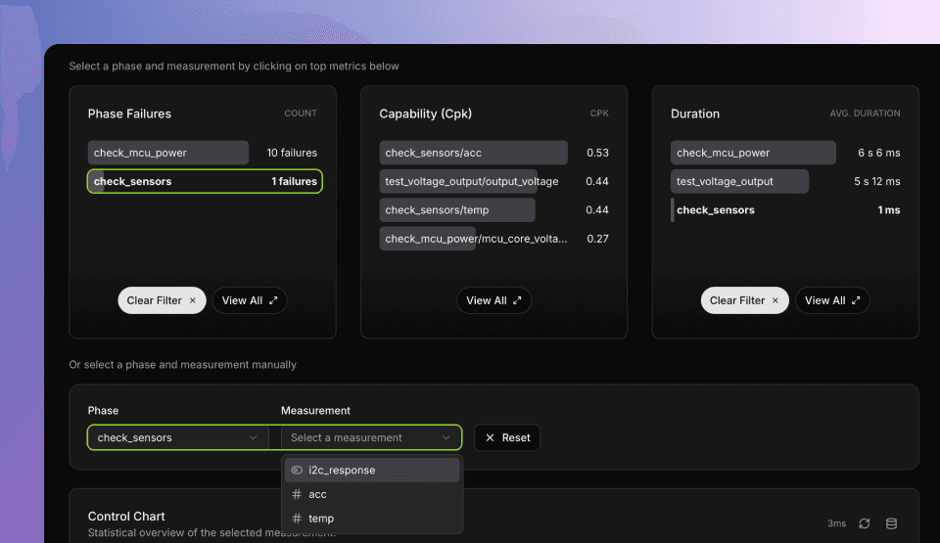
Task: Click expand arrows icon in Capability View All
Action: [x=518, y=300]
